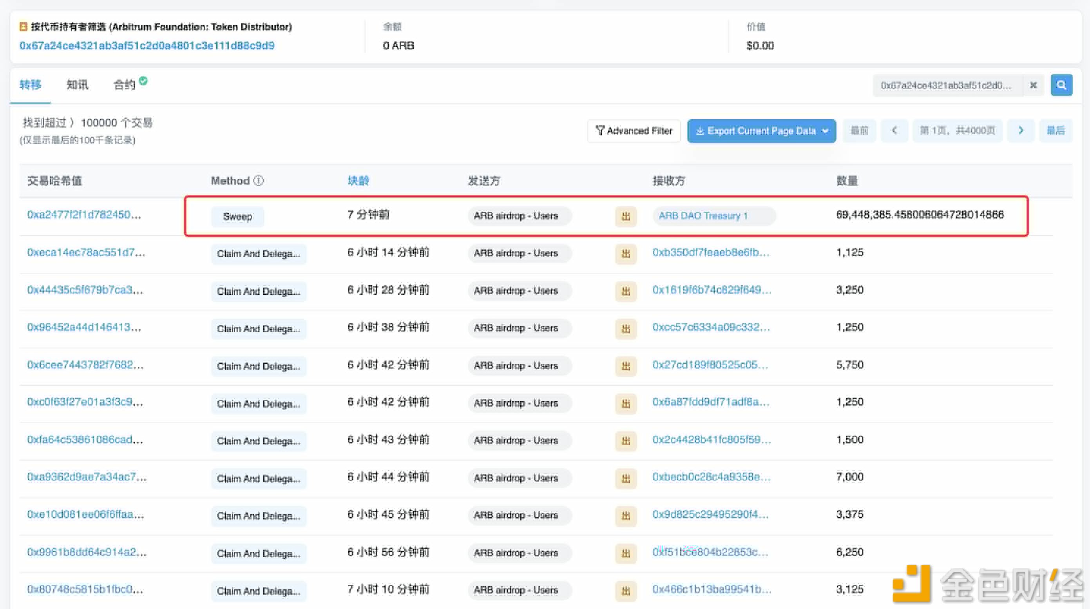This screenshot has width=1090, height=609.
Task: Click the OUT badge in the Sweep row
Action: point(626,216)
